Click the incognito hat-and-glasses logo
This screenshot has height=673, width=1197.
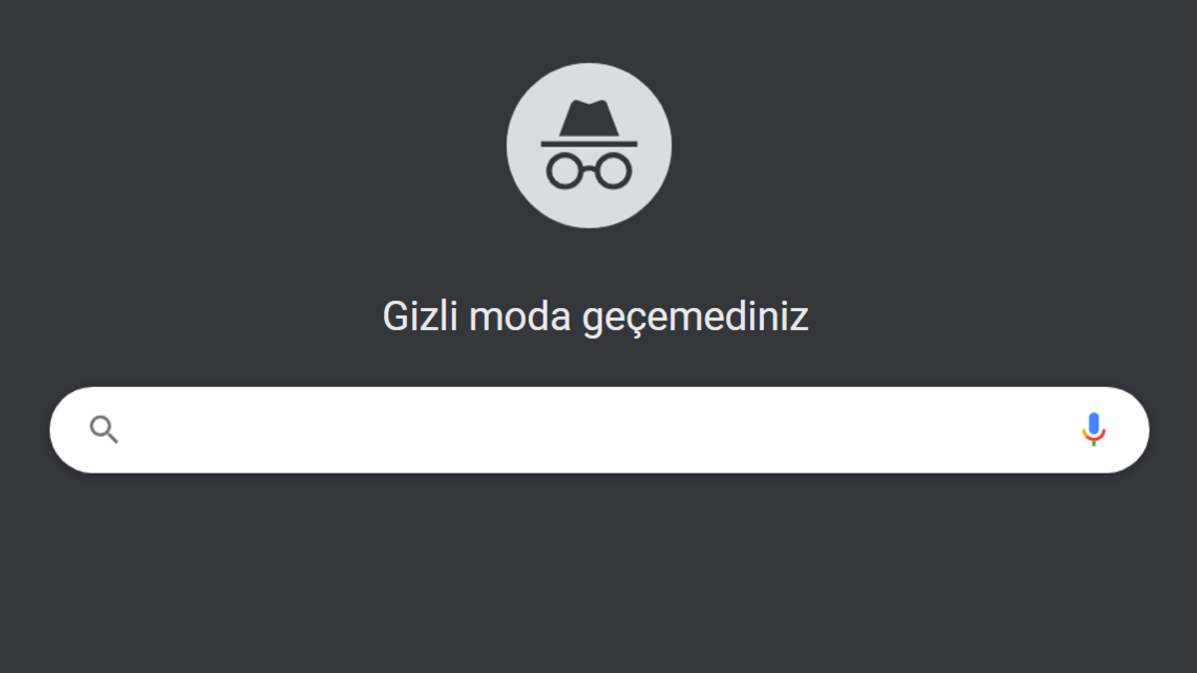coord(589,145)
